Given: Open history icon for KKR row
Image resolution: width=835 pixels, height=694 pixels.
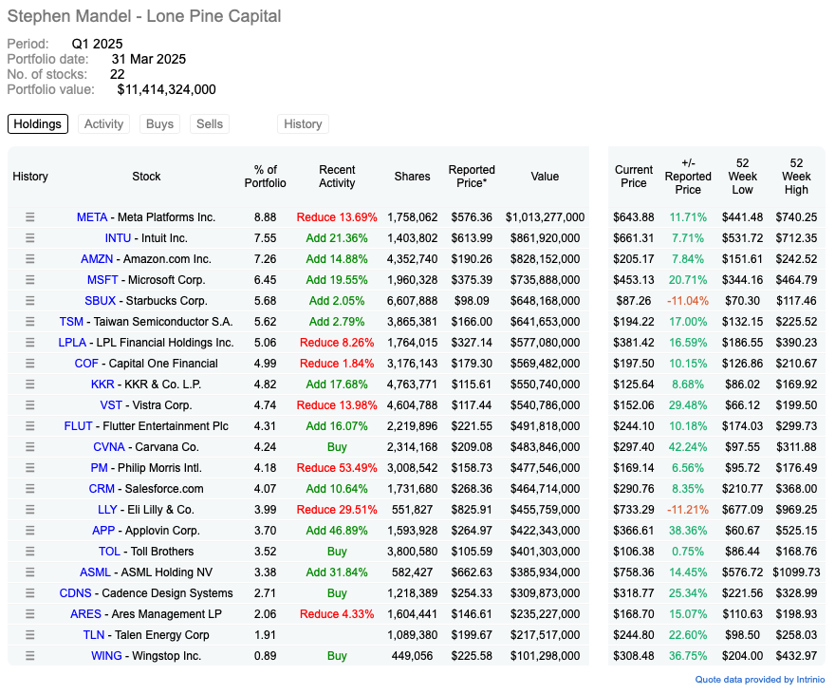Looking at the screenshot, I should tap(29, 384).
